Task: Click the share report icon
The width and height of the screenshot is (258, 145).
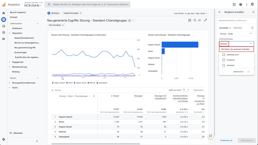Action: [x=195, y=20]
